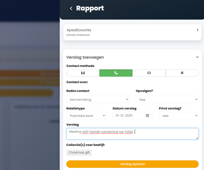Select hashtag other contact method
Image resolution: width=204 pixels, height=170 pixels.
tap(182, 73)
